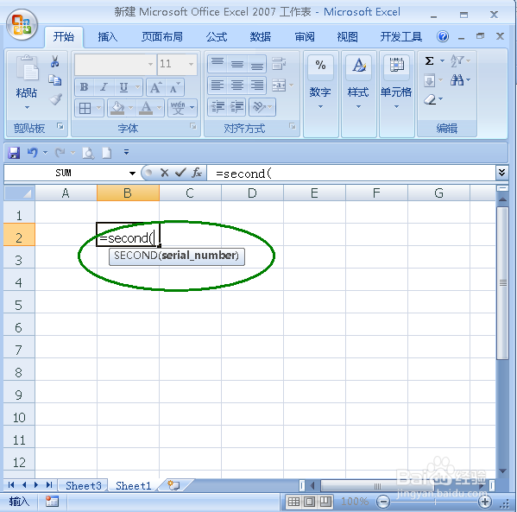Click the formula bar input field

pos(351,173)
